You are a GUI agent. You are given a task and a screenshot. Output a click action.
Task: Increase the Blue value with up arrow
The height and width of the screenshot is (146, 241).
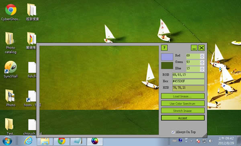tap(202, 68)
